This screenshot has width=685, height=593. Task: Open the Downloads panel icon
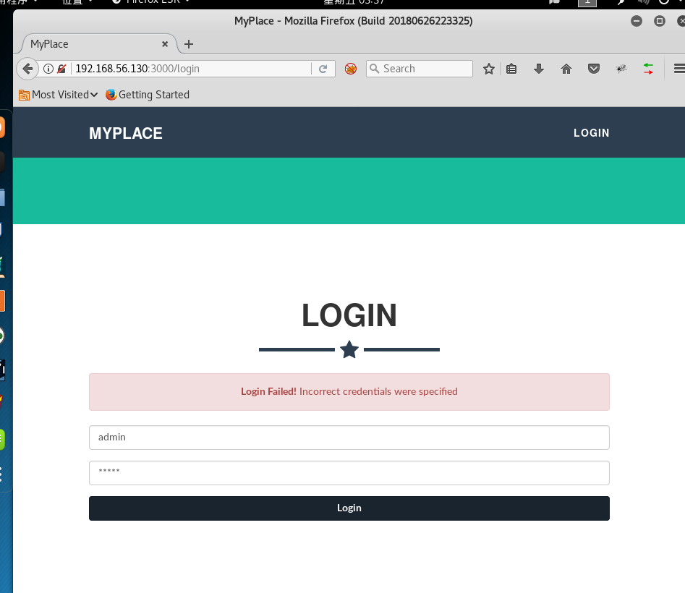(x=538, y=68)
